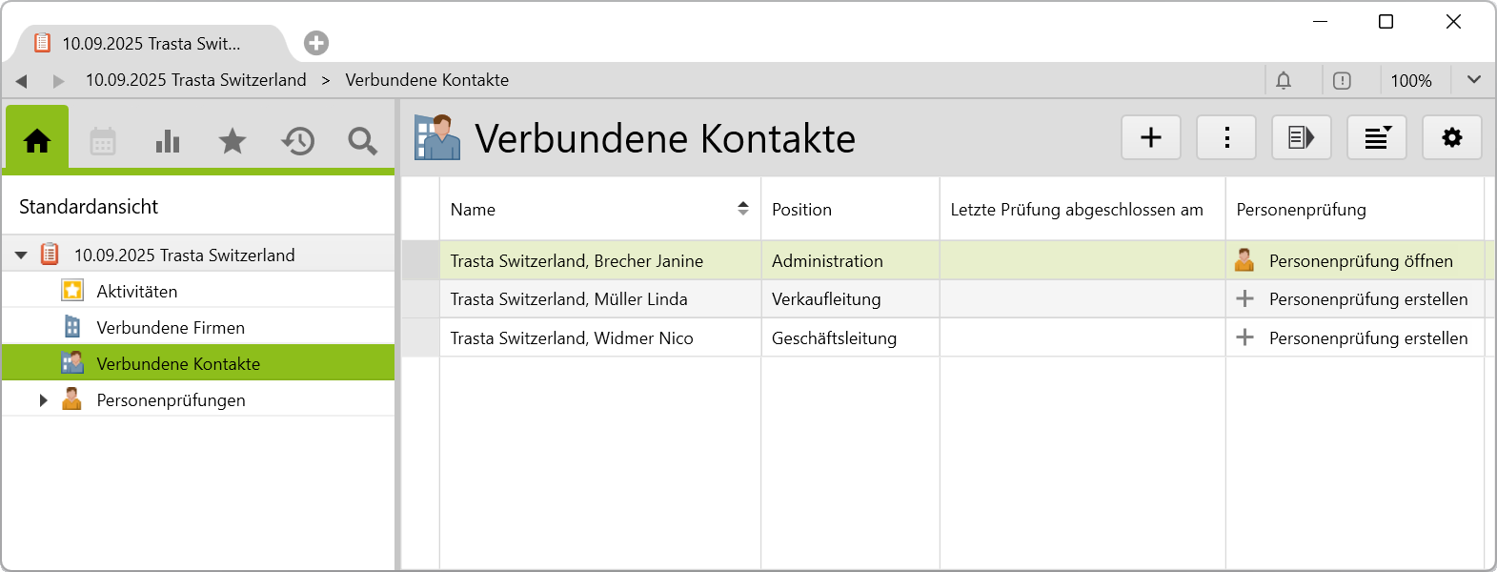Image resolution: width=1497 pixels, height=572 pixels.
Task: Click Personenprüfung erstellen for Müller Linda
Action: (1367, 299)
